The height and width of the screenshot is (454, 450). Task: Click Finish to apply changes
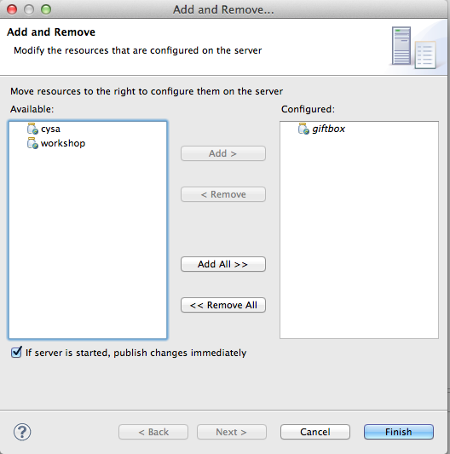pyautogui.click(x=399, y=432)
